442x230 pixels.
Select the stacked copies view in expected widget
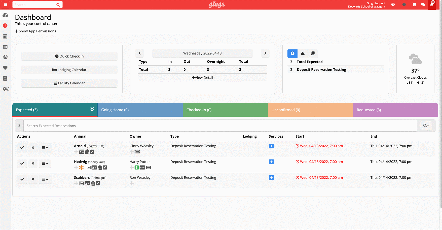[313, 53]
